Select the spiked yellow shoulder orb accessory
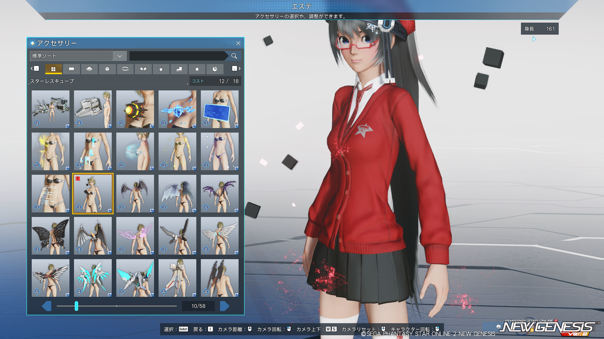Image resolution: width=604 pixels, height=339 pixels. pos(135,109)
